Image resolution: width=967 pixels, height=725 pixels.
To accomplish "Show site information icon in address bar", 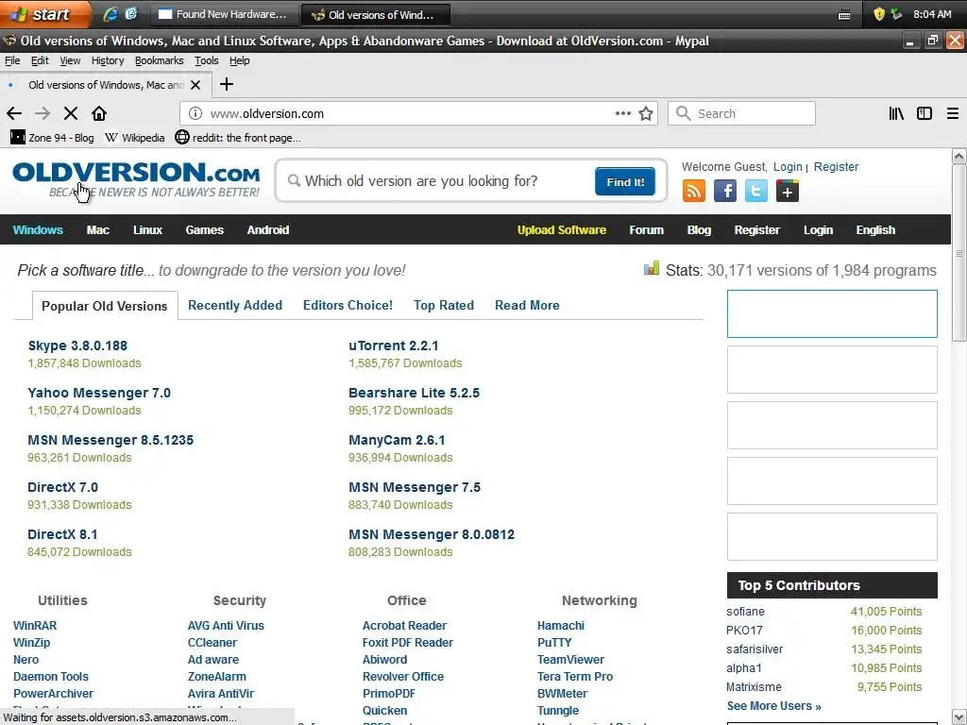I will [195, 113].
